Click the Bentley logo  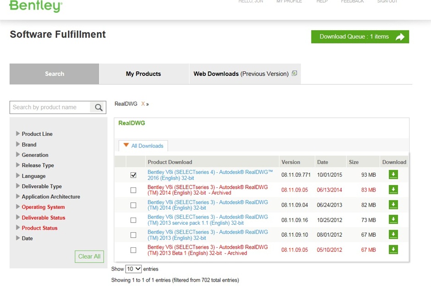point(36,5)
